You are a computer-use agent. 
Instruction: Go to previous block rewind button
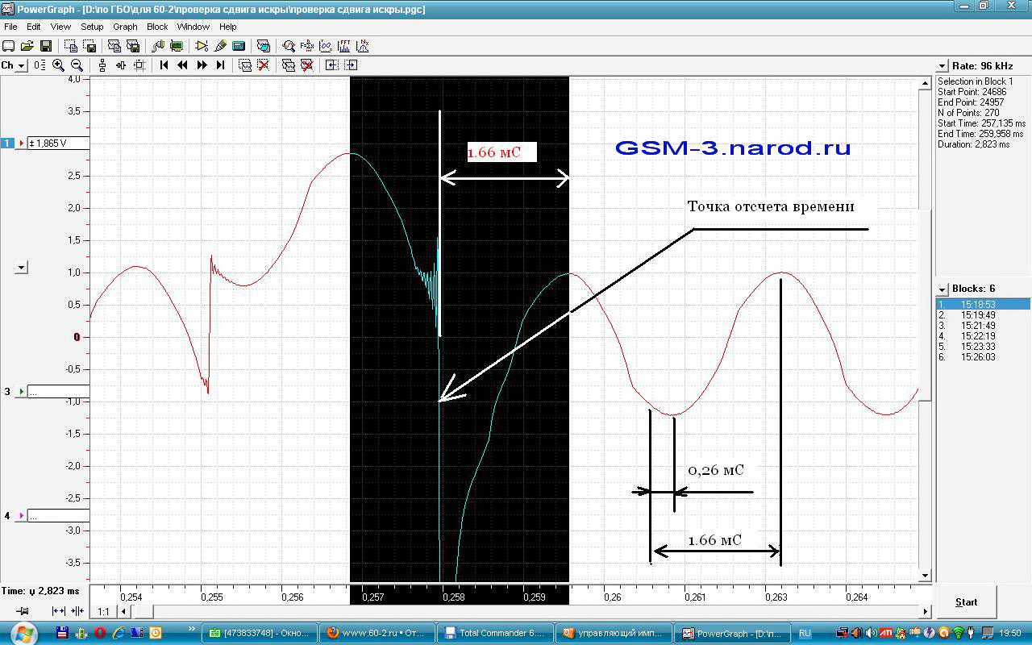(182, 65)
